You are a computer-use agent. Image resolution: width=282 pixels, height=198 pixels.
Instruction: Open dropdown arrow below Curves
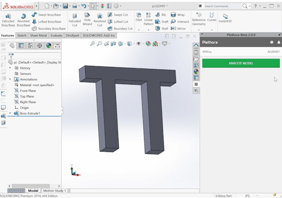211,30
